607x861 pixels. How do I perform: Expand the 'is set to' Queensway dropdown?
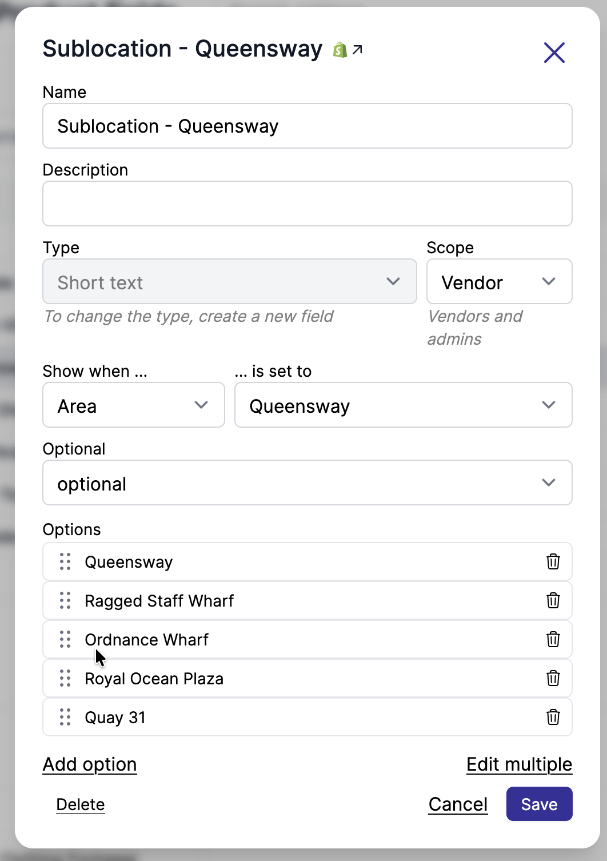403,405
